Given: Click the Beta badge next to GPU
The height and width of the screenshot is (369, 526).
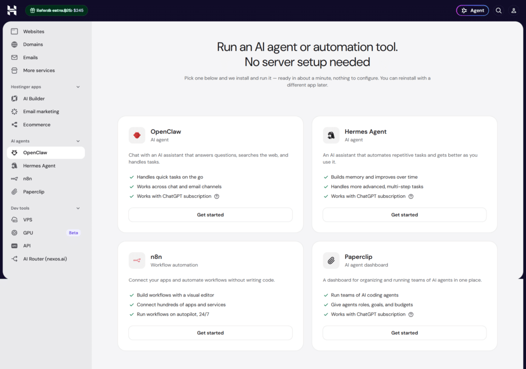Looking at the screenshot, I should point(73,233).
